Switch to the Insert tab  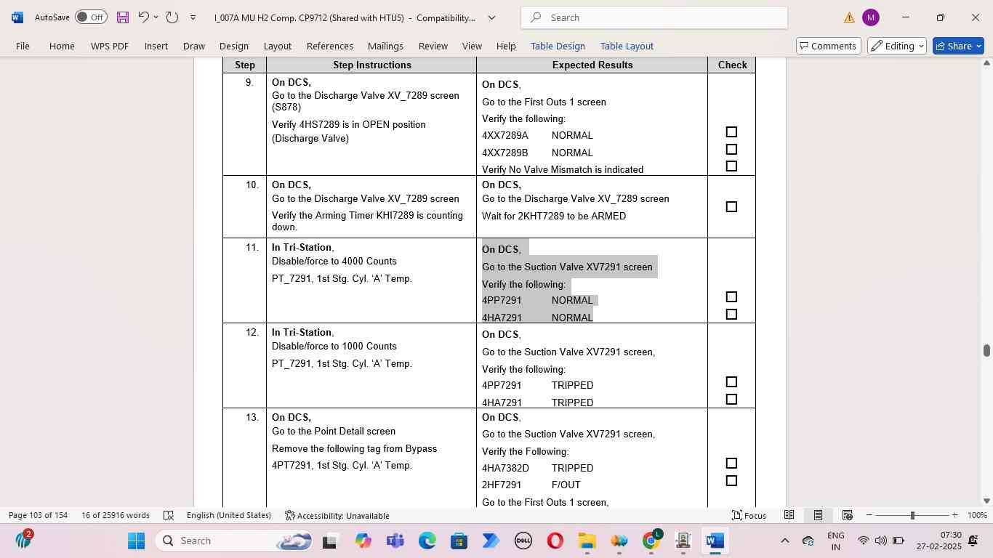point(156,46)
